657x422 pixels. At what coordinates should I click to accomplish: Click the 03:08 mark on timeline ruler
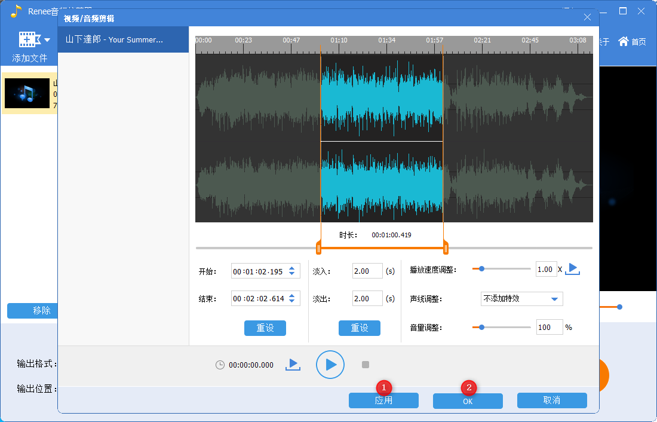(x=578, y=40)
